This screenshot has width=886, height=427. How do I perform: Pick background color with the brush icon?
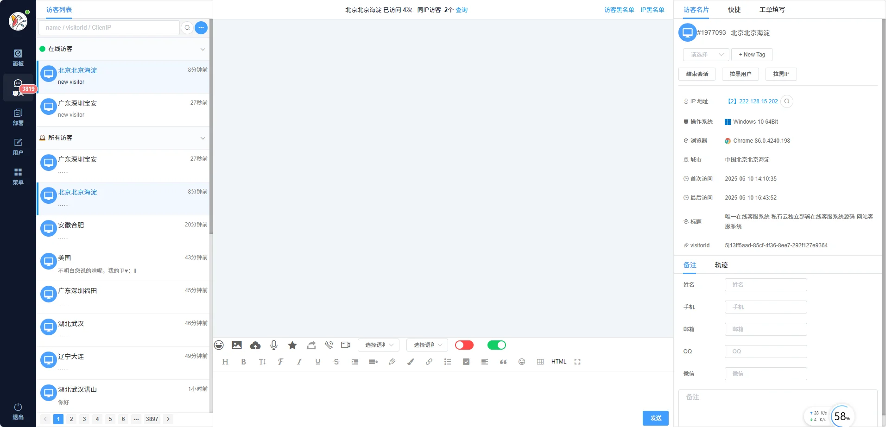411,362
